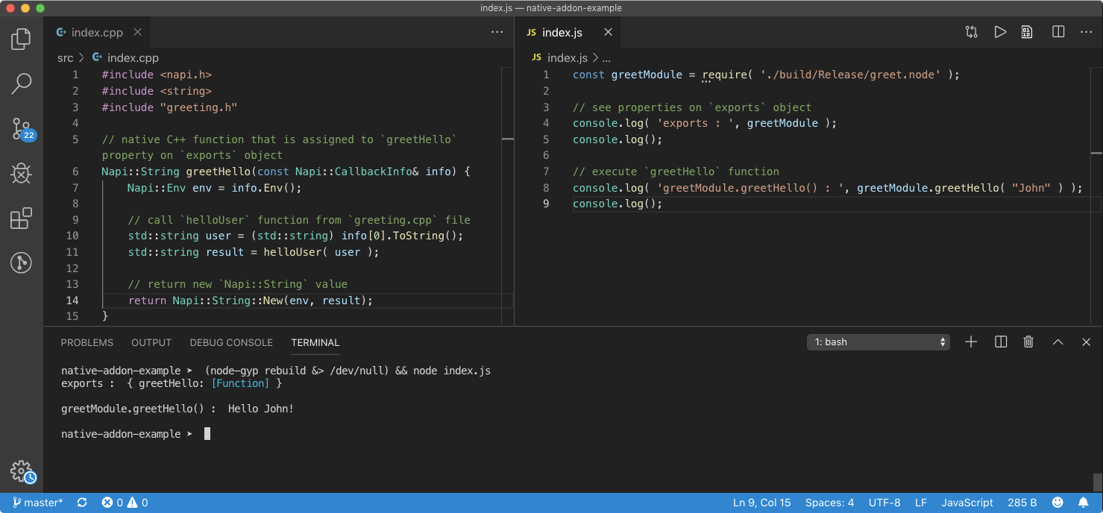The height and width of the screenshot is (513, 1103).
Task: Open the compare changes icon above index.js
Action: point(971,32)
